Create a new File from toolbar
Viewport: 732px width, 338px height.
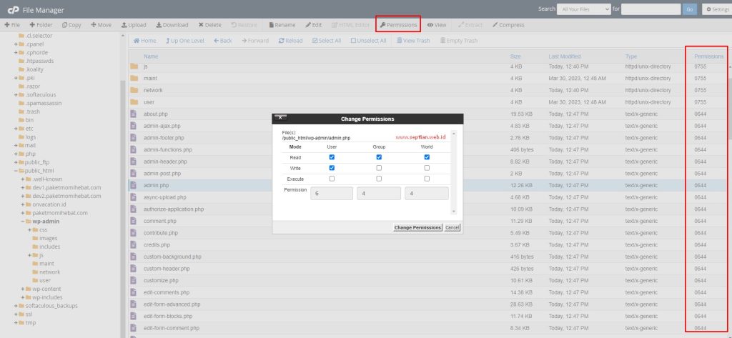pos(13,25)
